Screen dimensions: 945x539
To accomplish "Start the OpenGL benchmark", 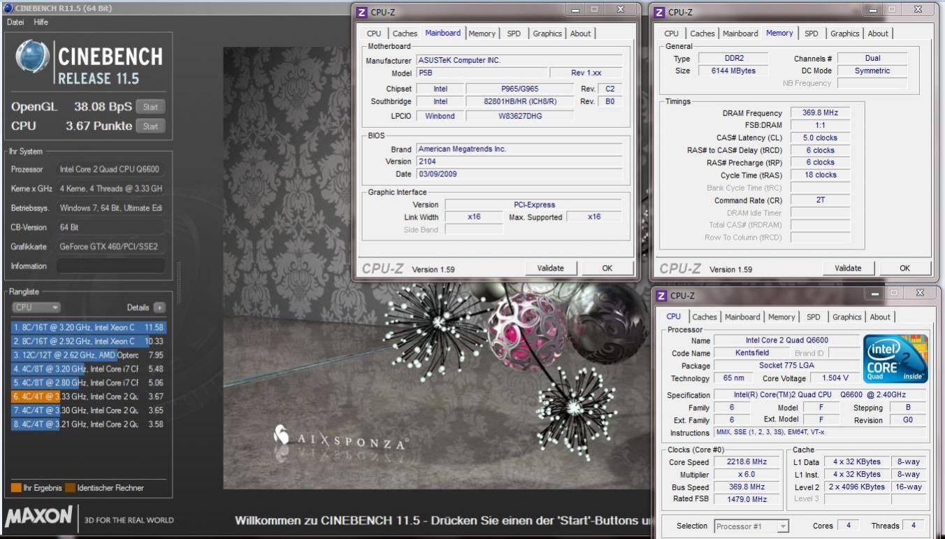I will (x=150, y=107).
